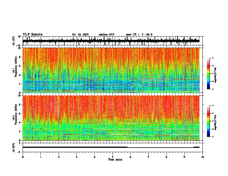Click time axis tick label "3"

77,157
